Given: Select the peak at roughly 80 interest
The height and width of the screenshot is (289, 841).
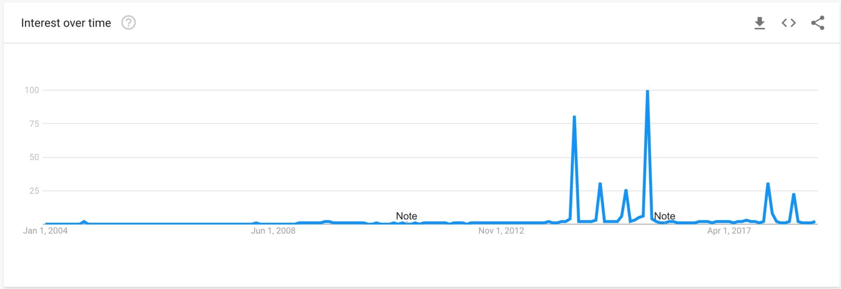Looking at the screenshot, I should 575,116.
